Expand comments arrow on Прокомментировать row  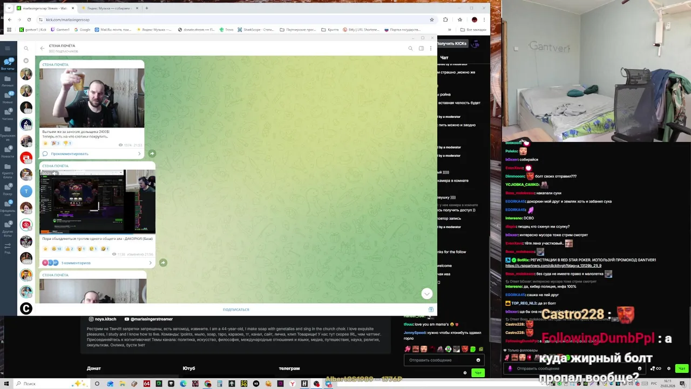coord(139,154)
